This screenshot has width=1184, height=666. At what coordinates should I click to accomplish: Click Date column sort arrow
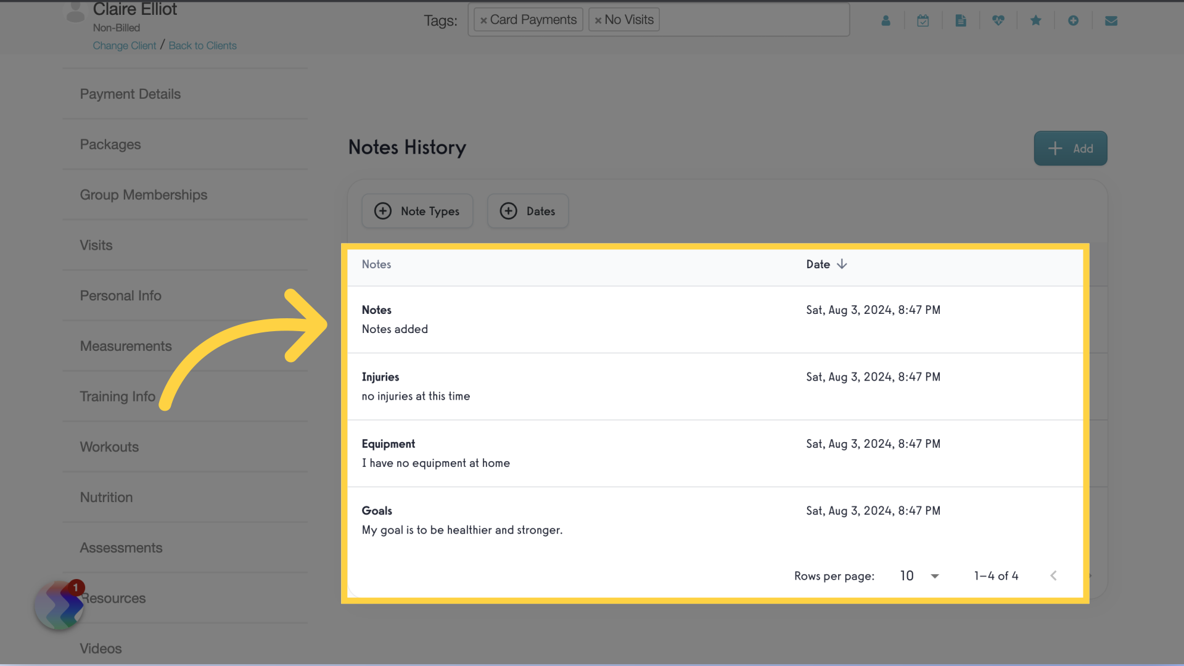[x=842, y=263]
